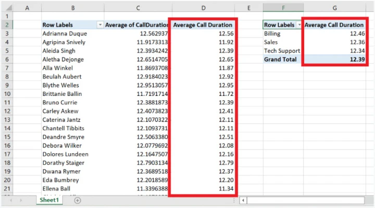The width and height of the screenshot is (375, 208).
Task: Click the 'Average Call Duration' header in column G
Action: coord(334,25)
